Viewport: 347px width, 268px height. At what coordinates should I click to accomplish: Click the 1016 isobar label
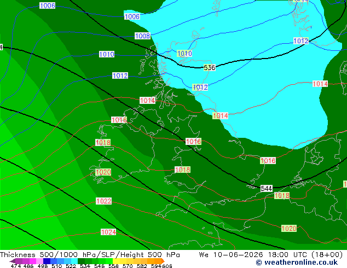pyautogui.click(x=119, y=120)
